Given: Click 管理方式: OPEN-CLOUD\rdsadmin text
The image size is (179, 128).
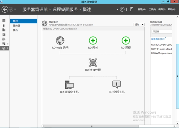Looking at the screenshot, I should 60,29.
